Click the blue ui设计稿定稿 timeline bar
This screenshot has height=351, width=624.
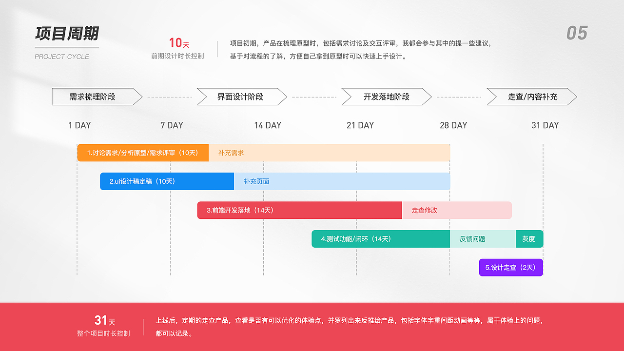(x=167, y=181)
